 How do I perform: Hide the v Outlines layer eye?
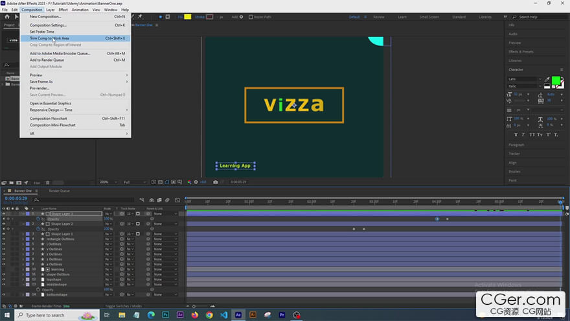[x=4, y=249]
